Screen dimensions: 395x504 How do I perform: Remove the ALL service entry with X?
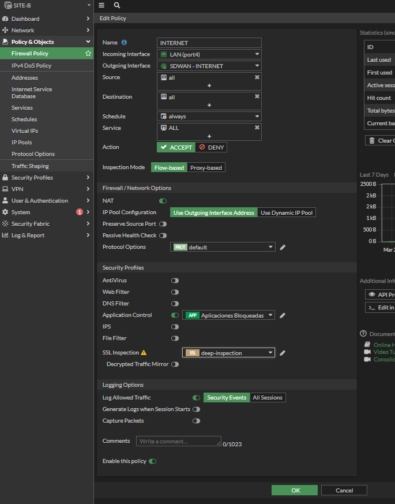[x=257, y=128]
